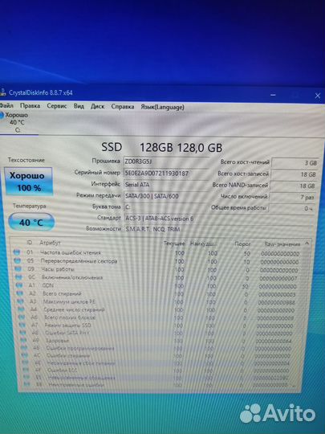The height and width of the screenshot is (434, 325).
Task: Click status icon for Максимум циклов PE row
Action: pyautogui.click(x=21, y=301)
